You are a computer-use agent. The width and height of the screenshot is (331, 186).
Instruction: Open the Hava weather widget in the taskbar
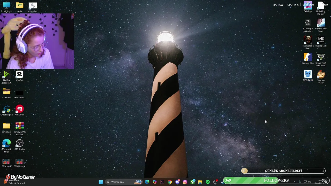14,182
